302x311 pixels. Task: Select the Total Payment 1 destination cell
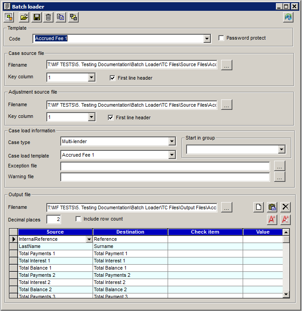tap(130, 253)
